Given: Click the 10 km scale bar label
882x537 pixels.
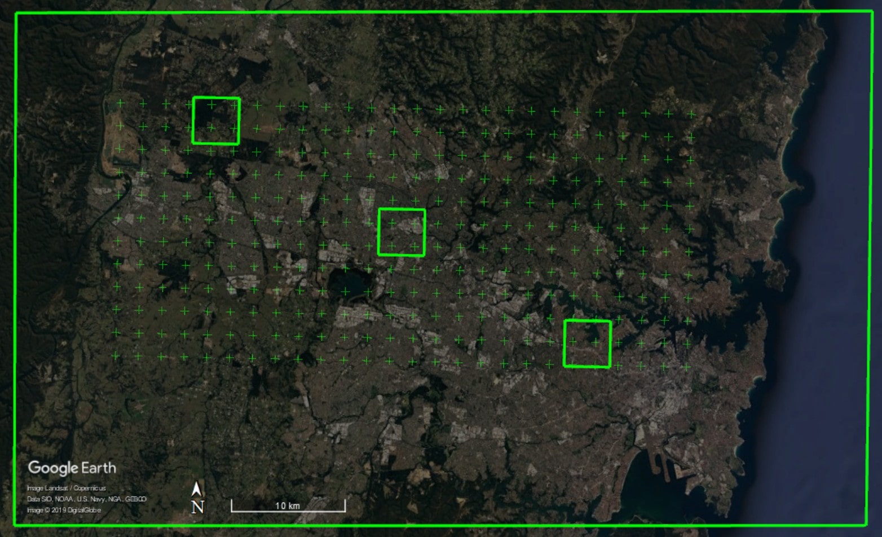Looking at the screenshot, I should (x=287, y=505).
